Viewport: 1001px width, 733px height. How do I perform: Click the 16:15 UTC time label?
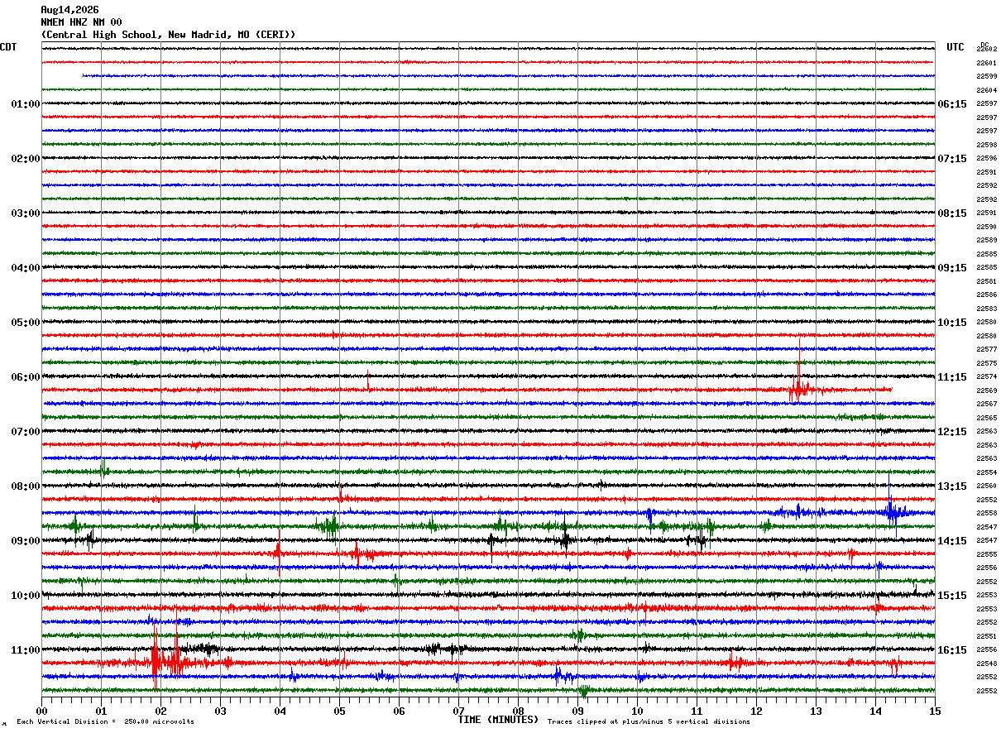952,650
